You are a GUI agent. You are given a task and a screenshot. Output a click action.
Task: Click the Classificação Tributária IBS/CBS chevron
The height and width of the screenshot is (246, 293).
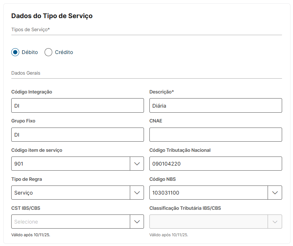pos(275,221)
